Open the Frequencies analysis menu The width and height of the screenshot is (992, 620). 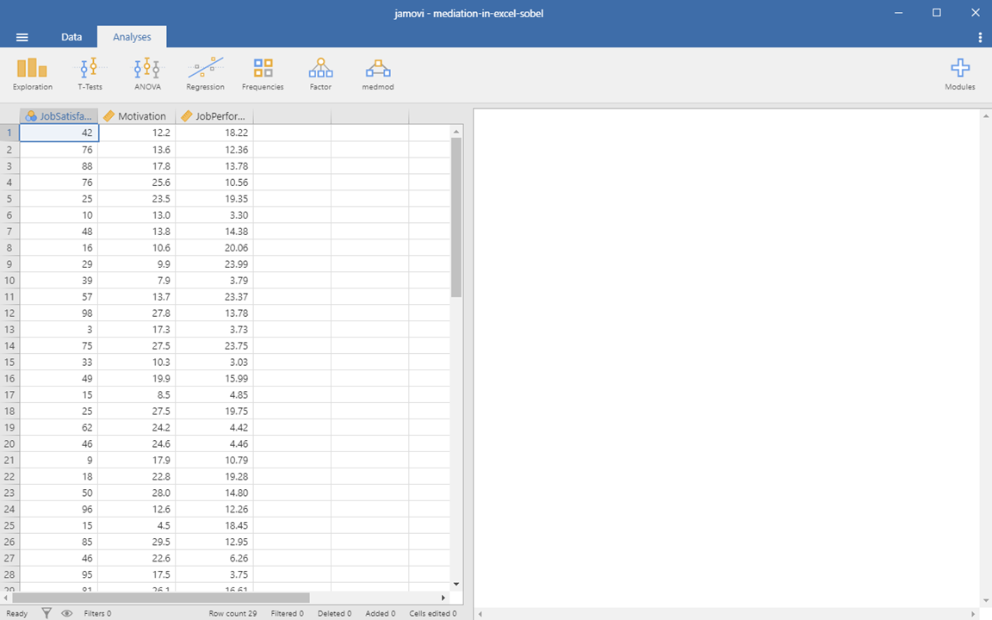263,73
